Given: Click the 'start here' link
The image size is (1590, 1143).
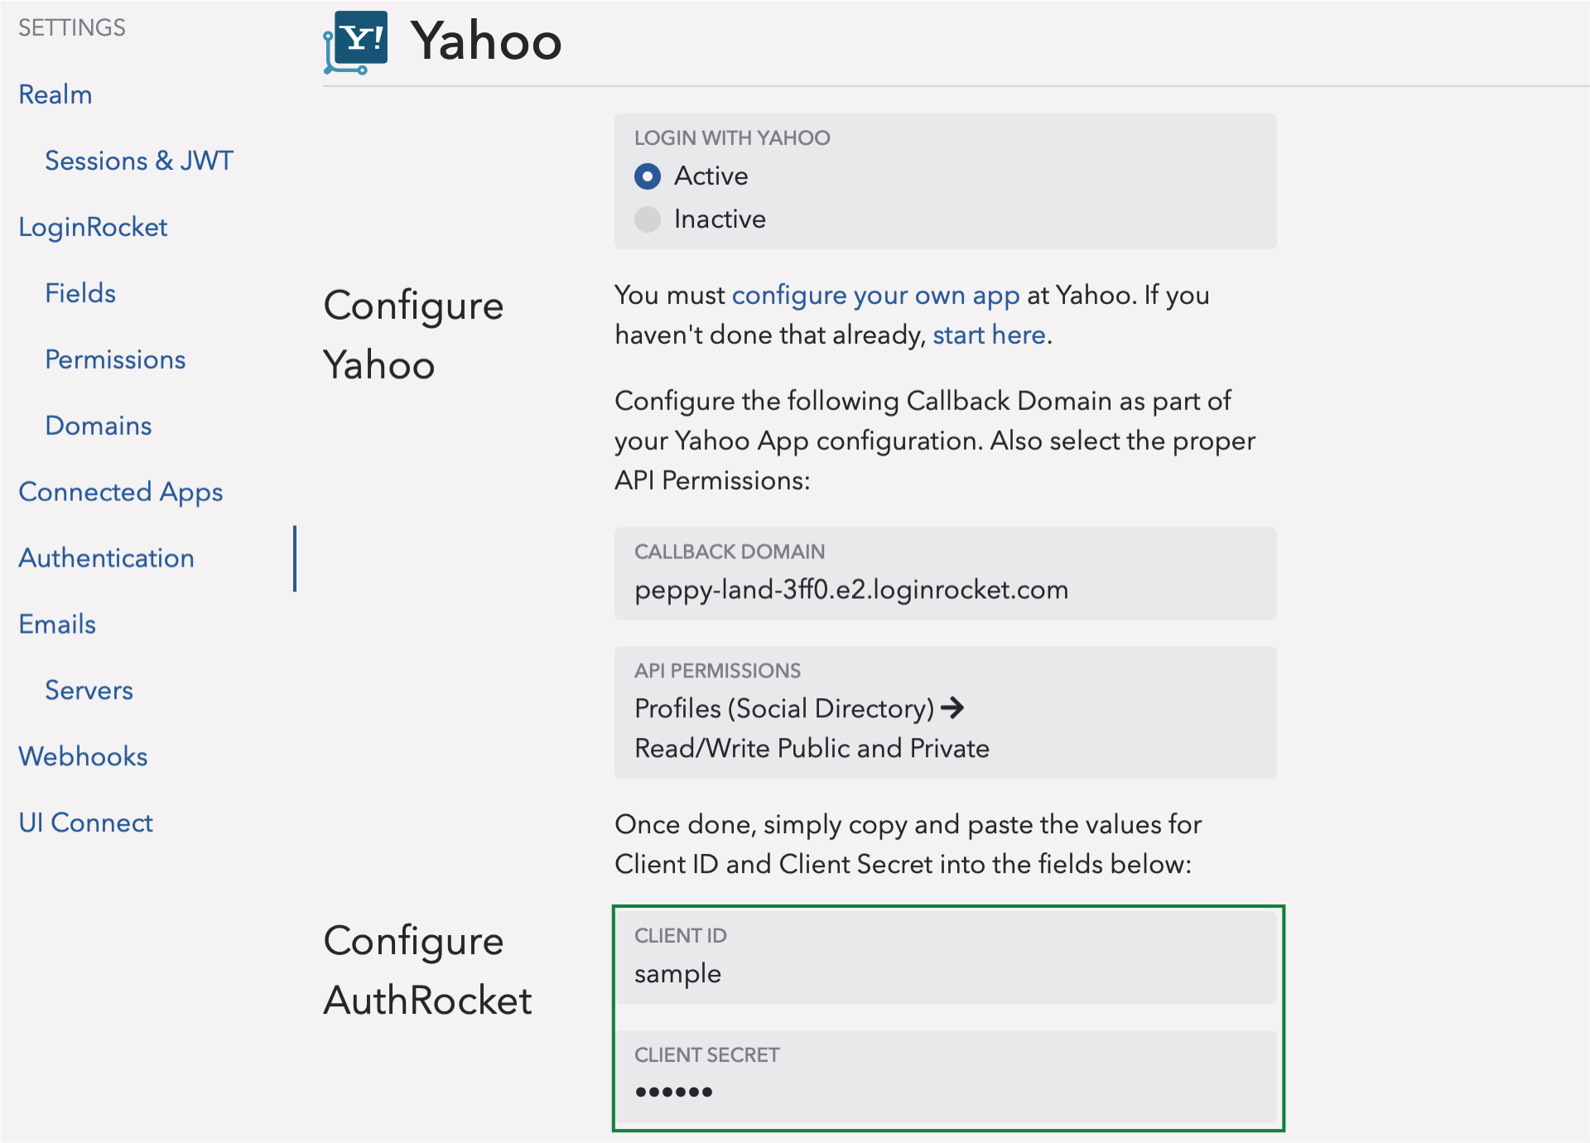Looking at the screenshot, I should (x=989, y=335).
